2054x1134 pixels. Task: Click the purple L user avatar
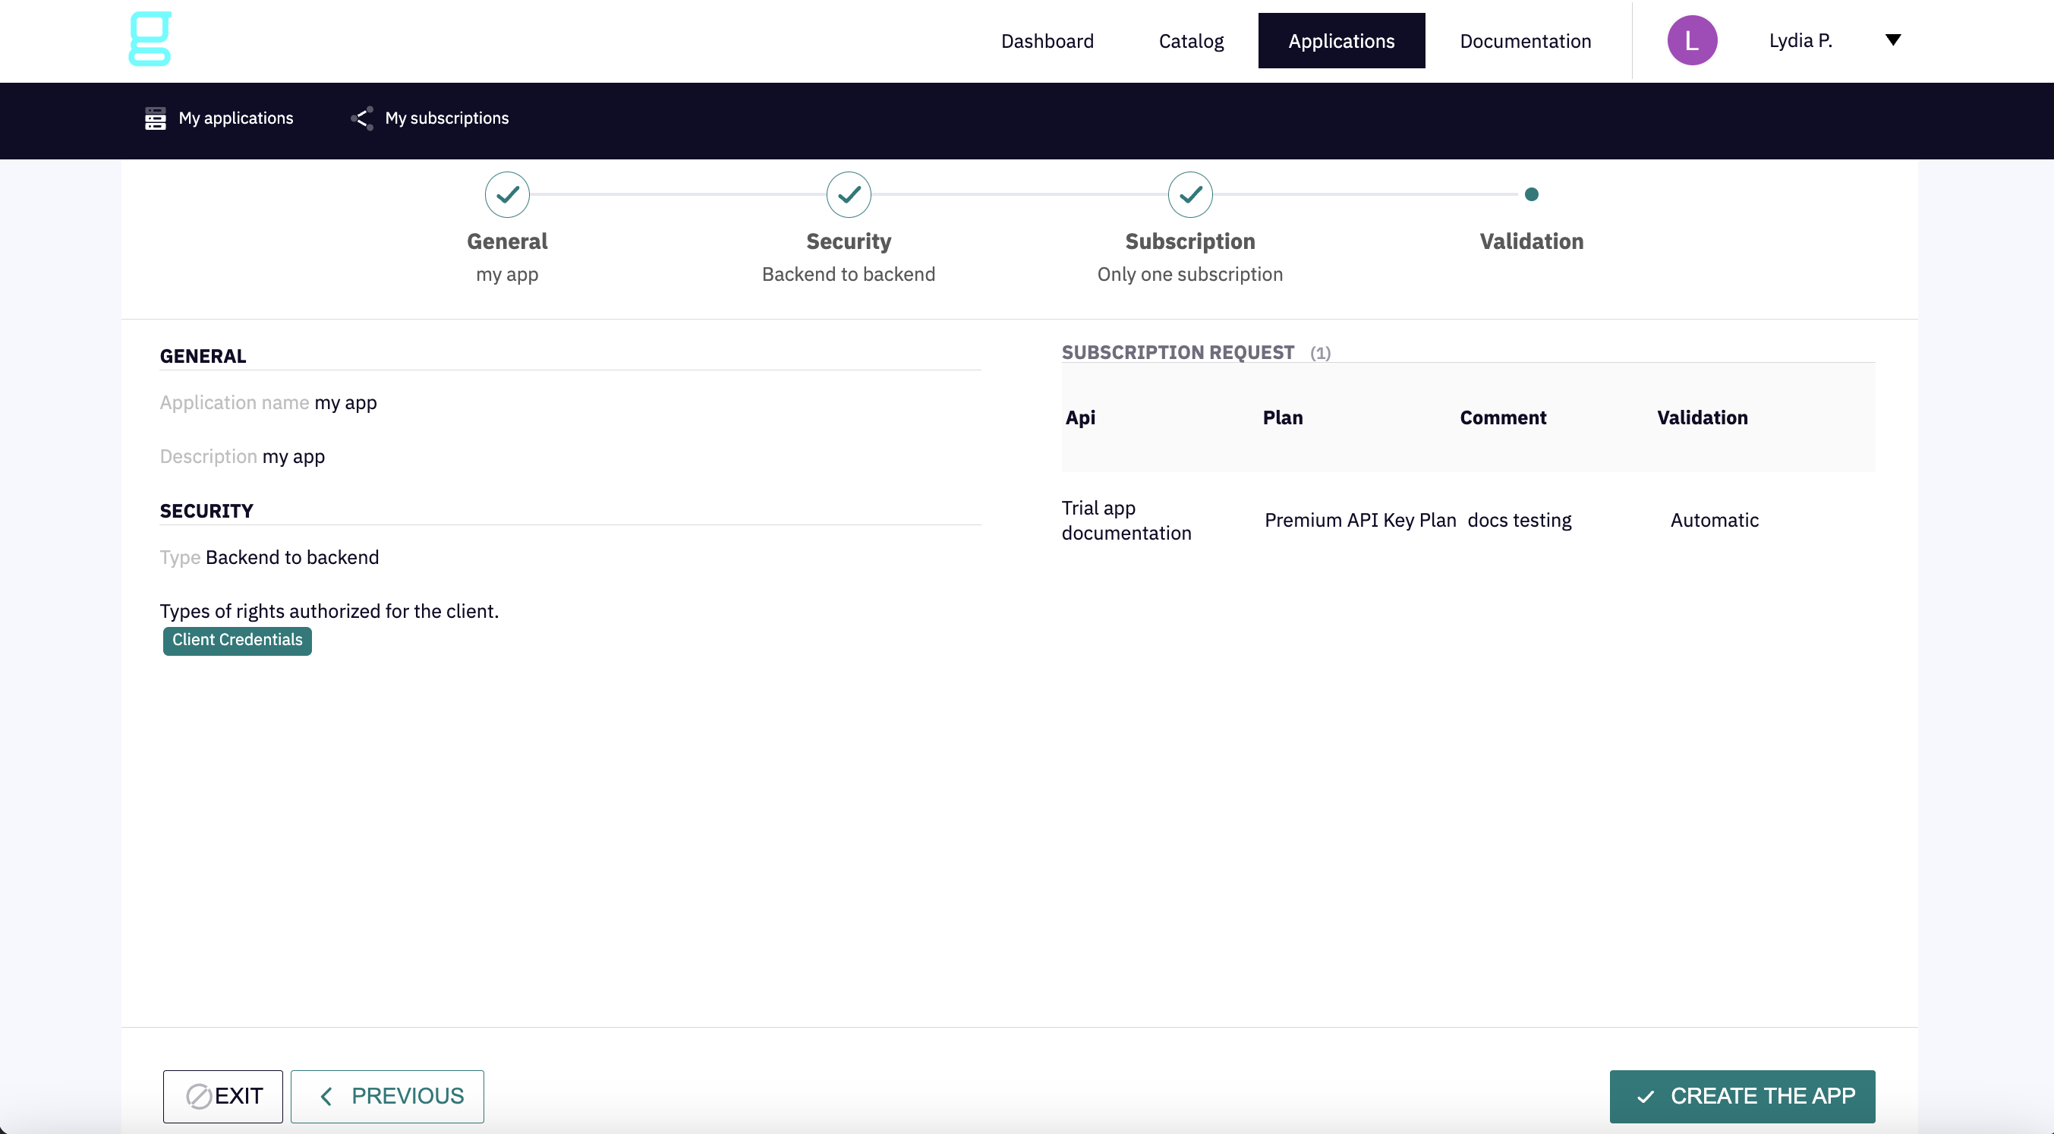(x=1692, y=40)
